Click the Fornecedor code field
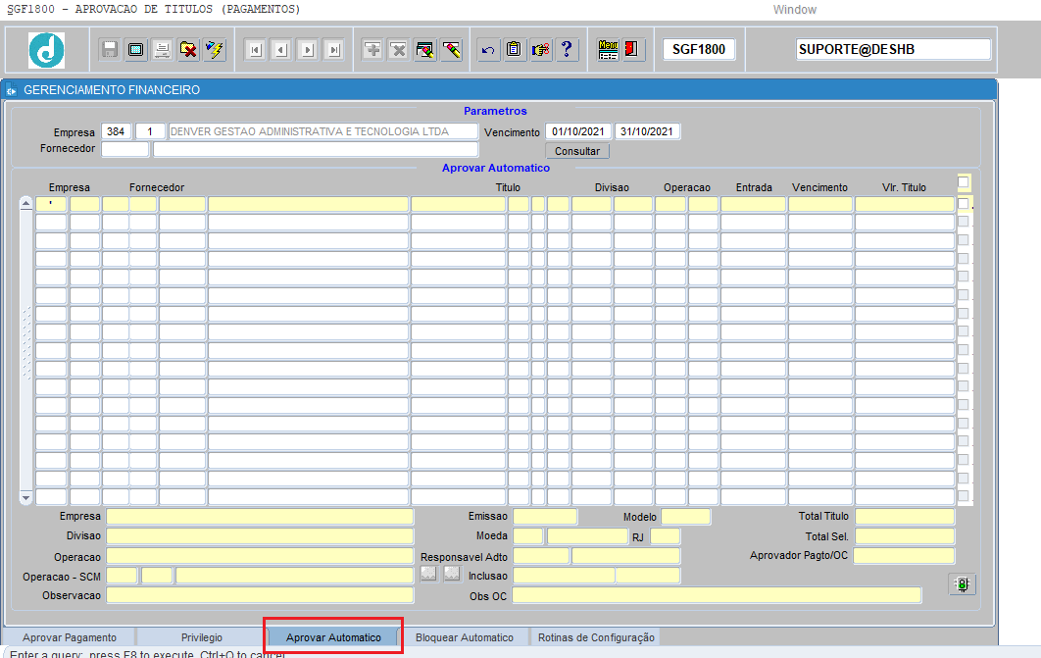 tap(124, 149)
